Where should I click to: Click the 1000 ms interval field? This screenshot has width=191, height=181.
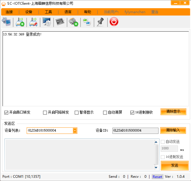(x=169, y=148)
